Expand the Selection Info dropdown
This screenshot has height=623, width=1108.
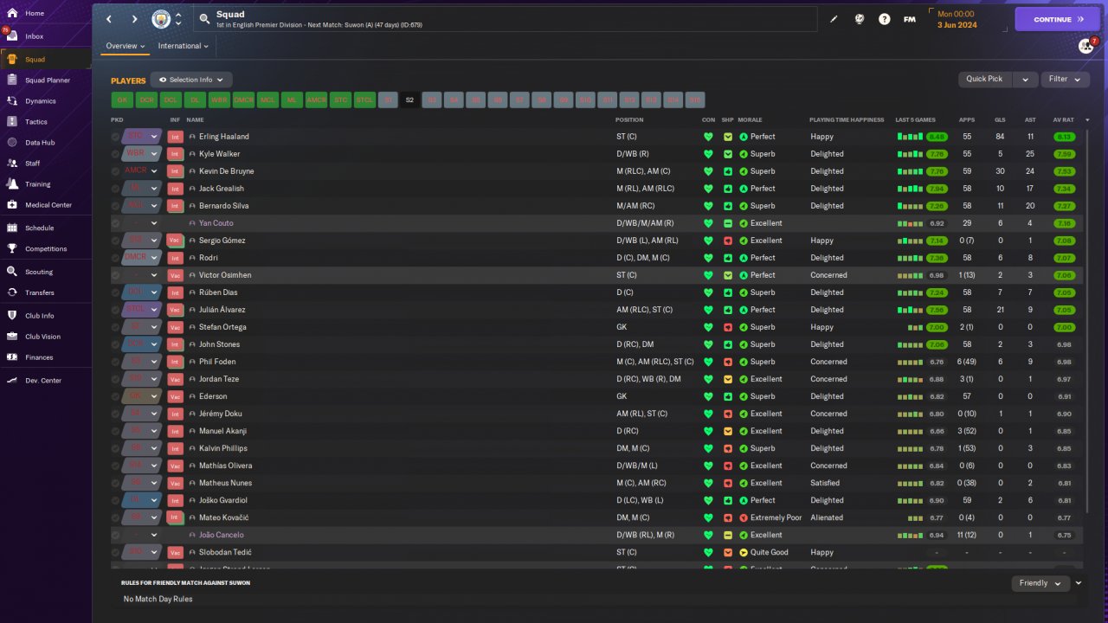(191, 80)
